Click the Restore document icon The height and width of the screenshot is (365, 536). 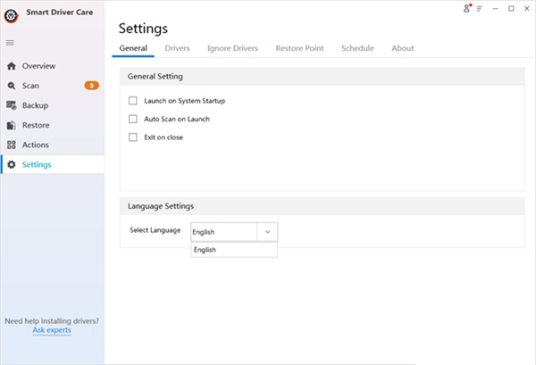[x=12, y=125]
